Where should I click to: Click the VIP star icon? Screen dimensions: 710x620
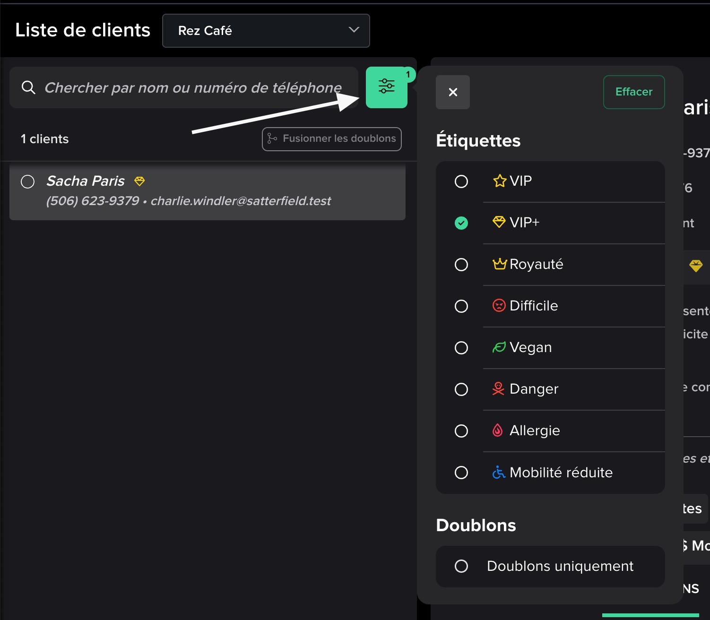[x=499, y=181]
